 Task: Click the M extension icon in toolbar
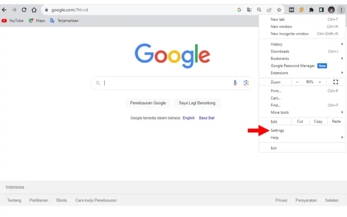(291, 10)
